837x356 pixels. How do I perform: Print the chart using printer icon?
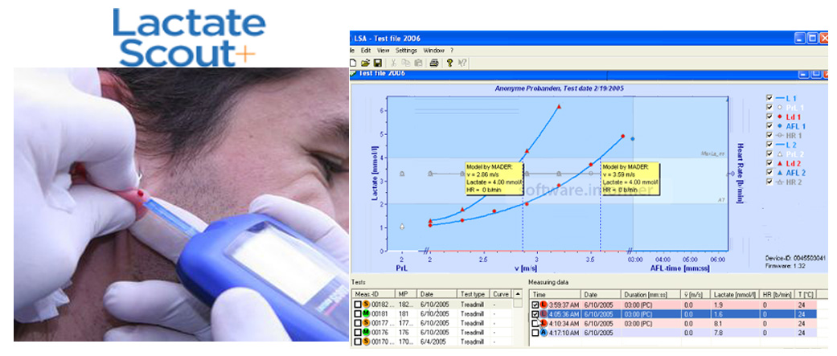point(434,63)
